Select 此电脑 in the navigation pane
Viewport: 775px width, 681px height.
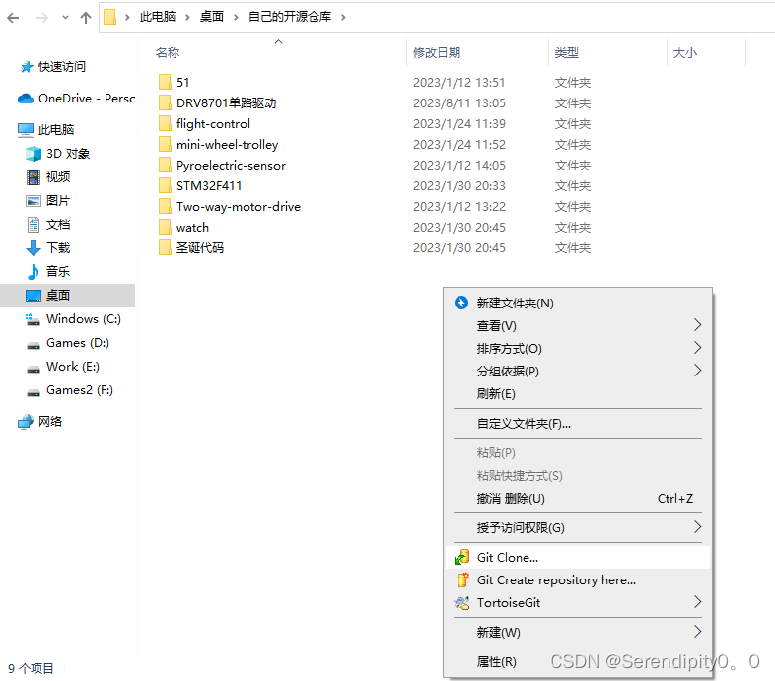[x=56, y=129]
